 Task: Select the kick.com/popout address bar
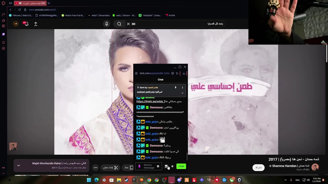tap(155, 73)
